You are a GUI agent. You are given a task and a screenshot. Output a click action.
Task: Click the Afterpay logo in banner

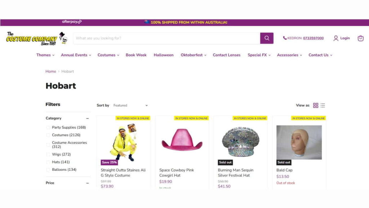(x=72, y=22)
